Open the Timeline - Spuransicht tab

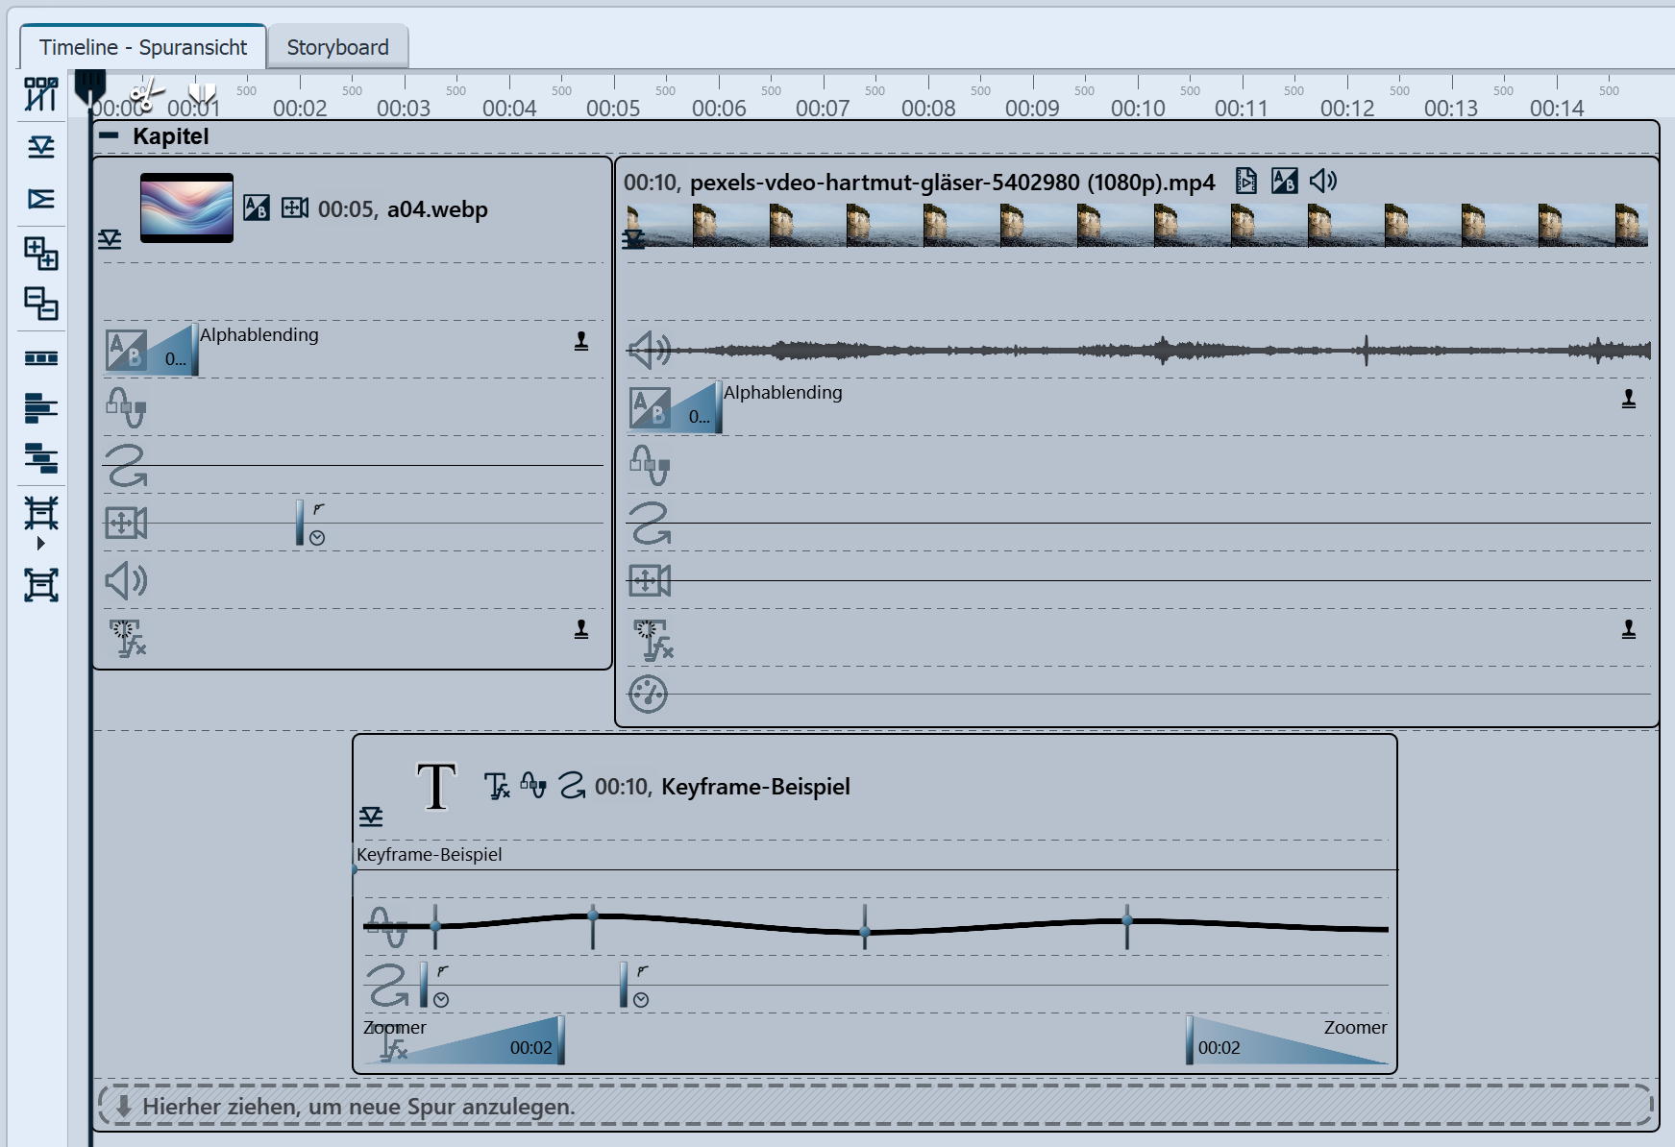coord(144,46)
